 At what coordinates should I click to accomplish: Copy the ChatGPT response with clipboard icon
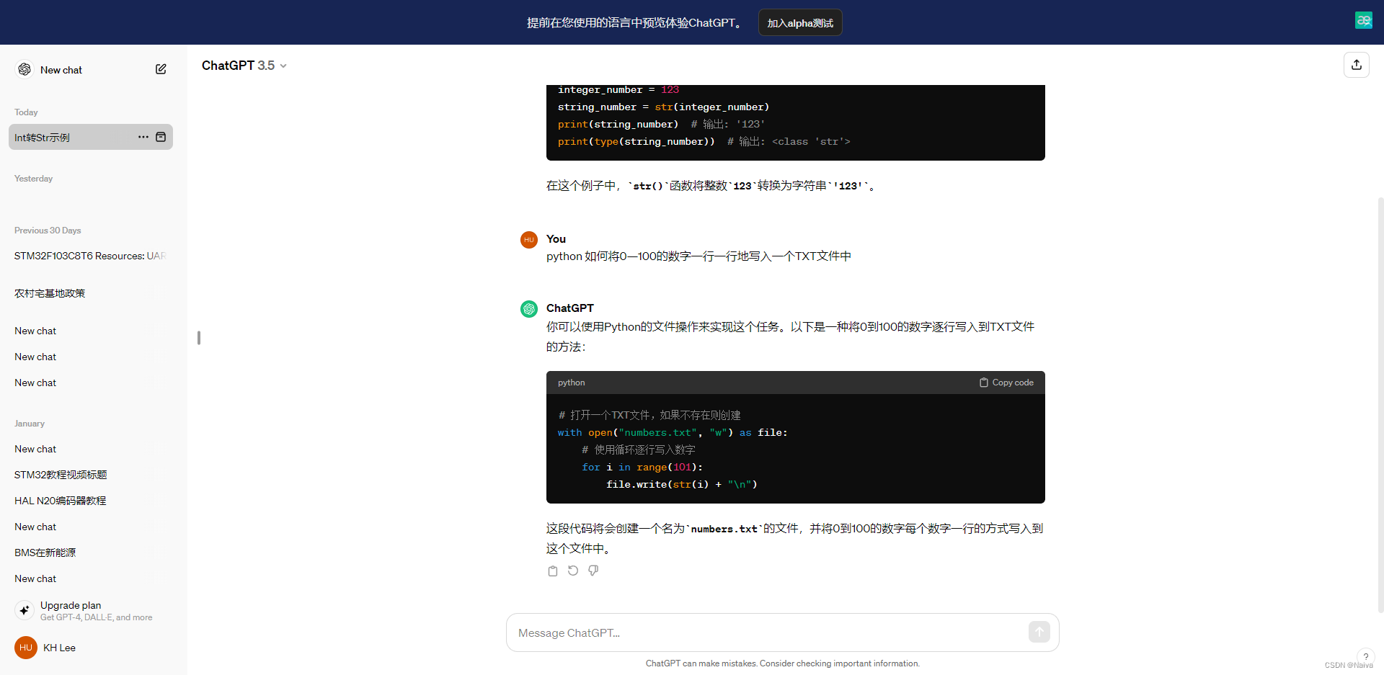click(553, 571)
